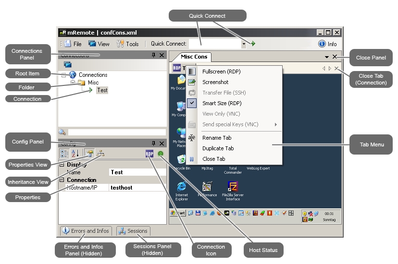Show the Properties view in Config panel
Image resolution: width=398 pixels, height=264 pixels.
pos(89,153)
